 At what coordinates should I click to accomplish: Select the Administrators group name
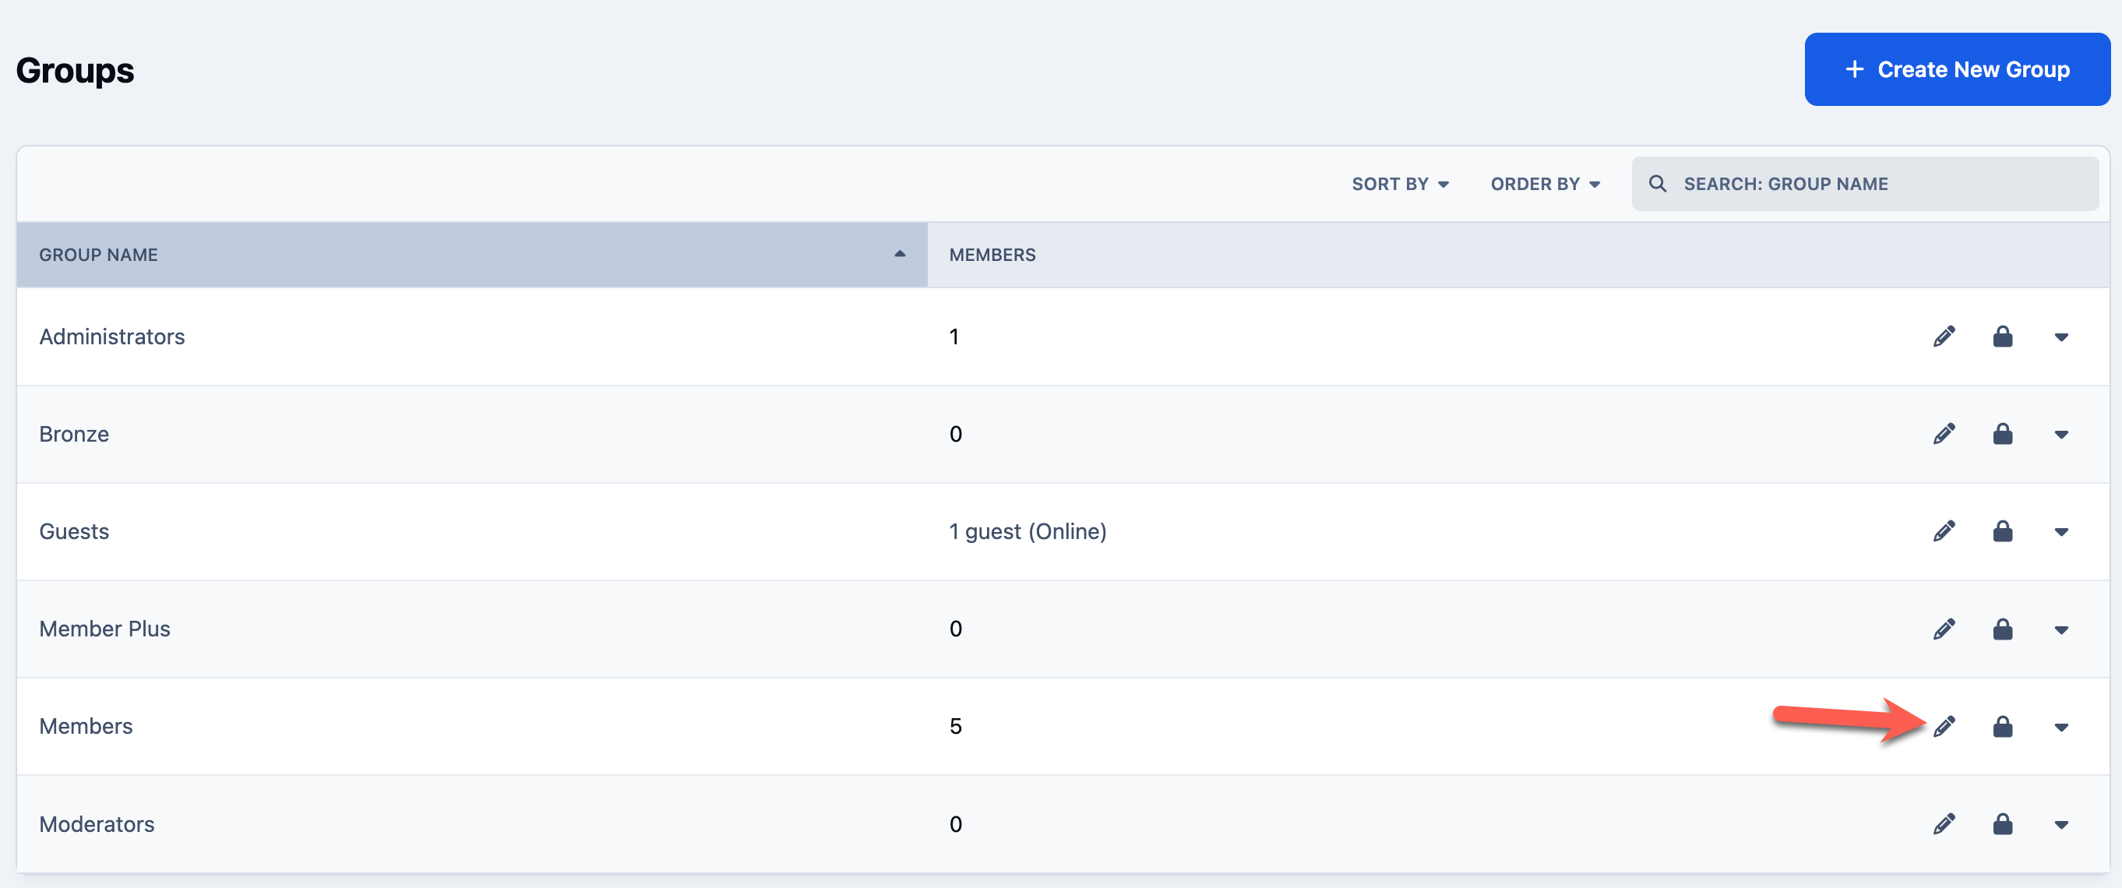coord(112,336)
